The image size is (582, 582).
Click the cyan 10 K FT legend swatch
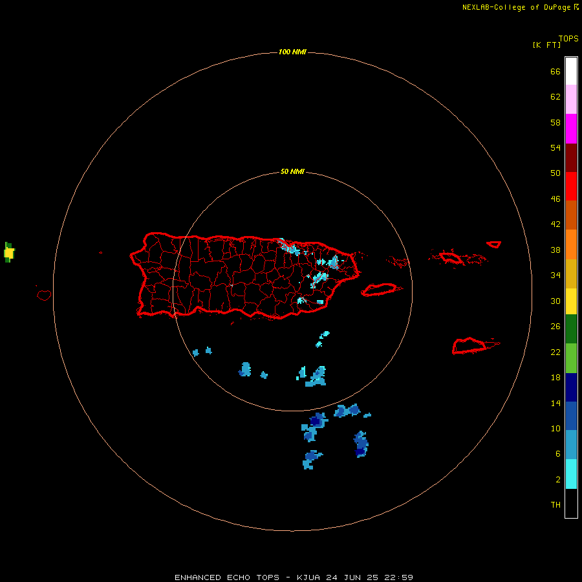coord(571,474)
